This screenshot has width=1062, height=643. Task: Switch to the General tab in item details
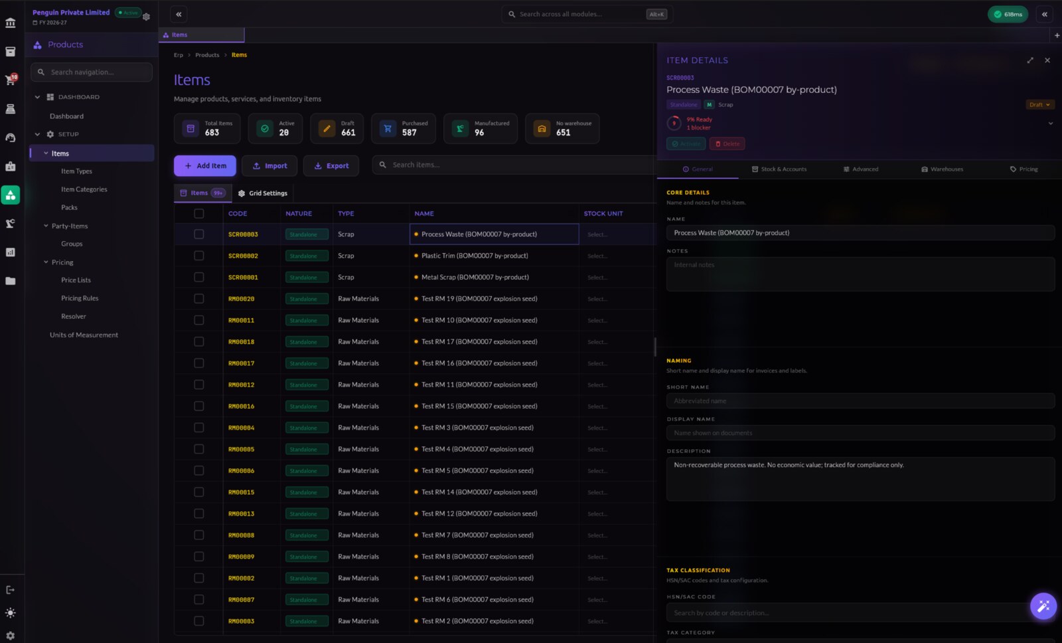pos(698,169)
